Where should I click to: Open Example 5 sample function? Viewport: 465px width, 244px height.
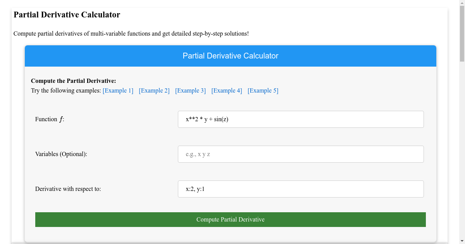click(x=263, y=90)
